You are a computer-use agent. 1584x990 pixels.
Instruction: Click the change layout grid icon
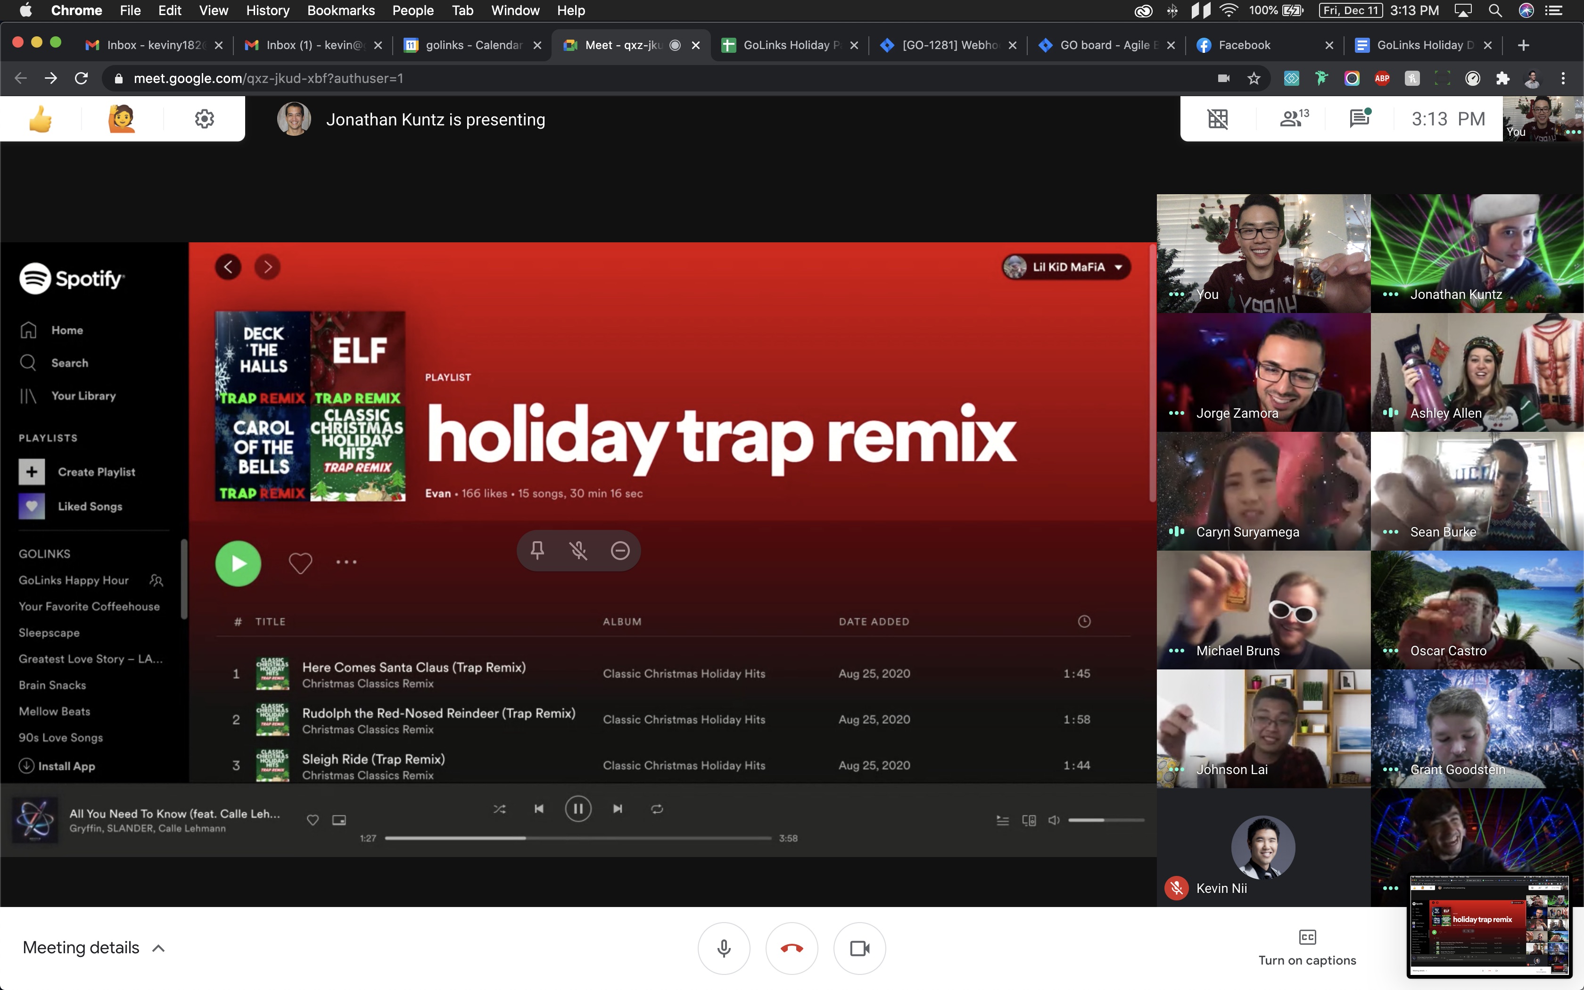pos(1217,118)
